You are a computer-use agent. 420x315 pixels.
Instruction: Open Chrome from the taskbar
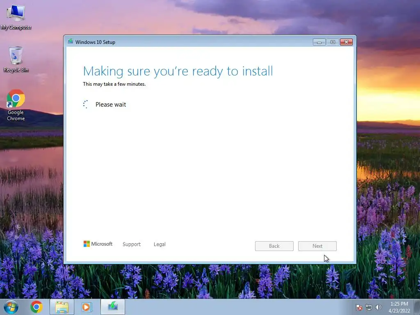[x=37, y=307]
